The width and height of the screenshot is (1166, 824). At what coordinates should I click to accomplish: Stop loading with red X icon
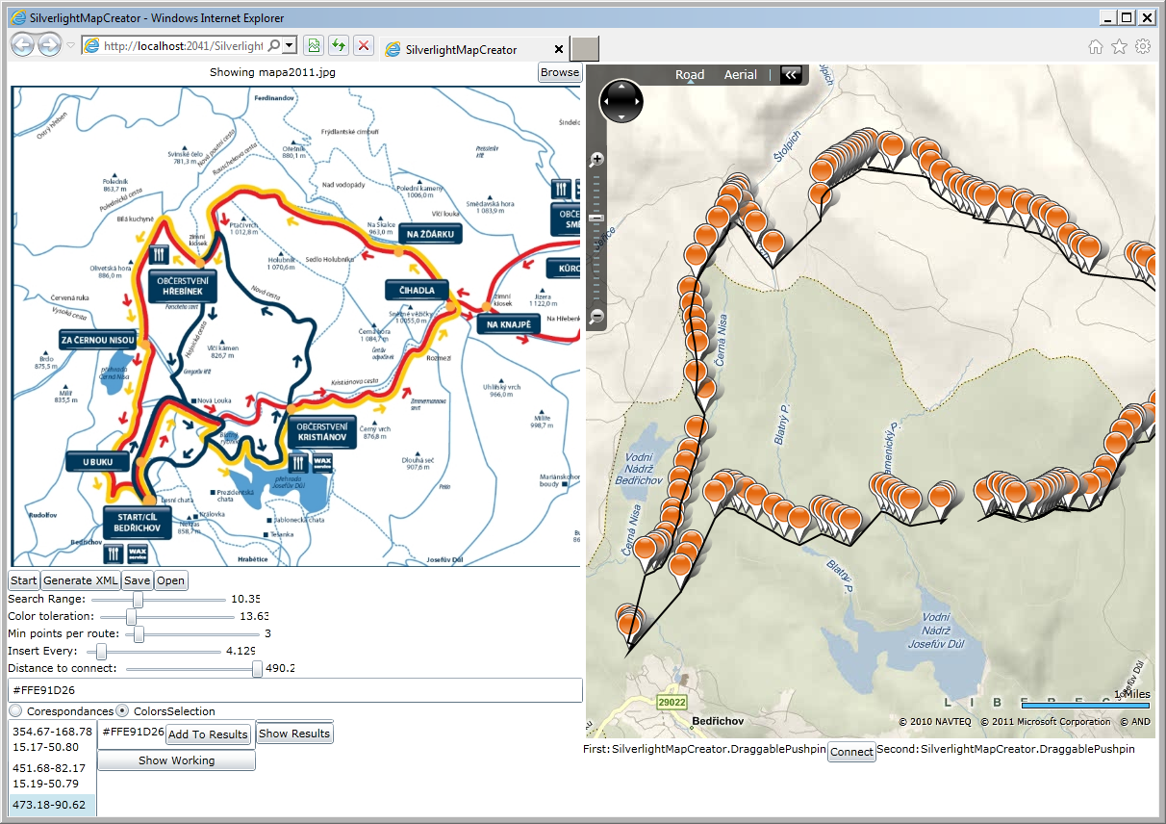click(364, 45)
